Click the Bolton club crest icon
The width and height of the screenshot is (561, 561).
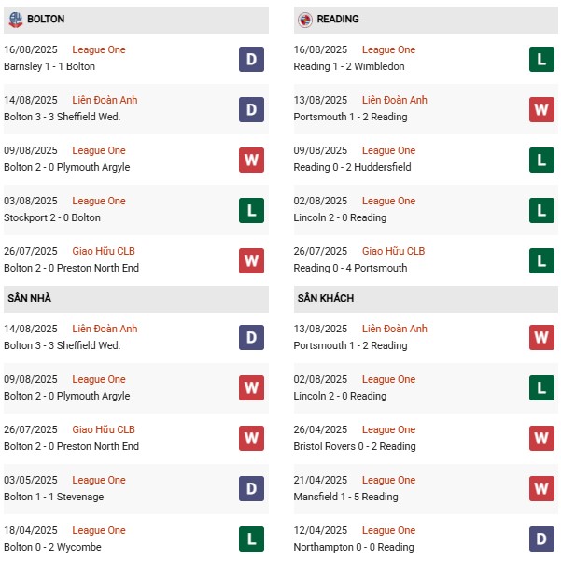tap(16, 19)
